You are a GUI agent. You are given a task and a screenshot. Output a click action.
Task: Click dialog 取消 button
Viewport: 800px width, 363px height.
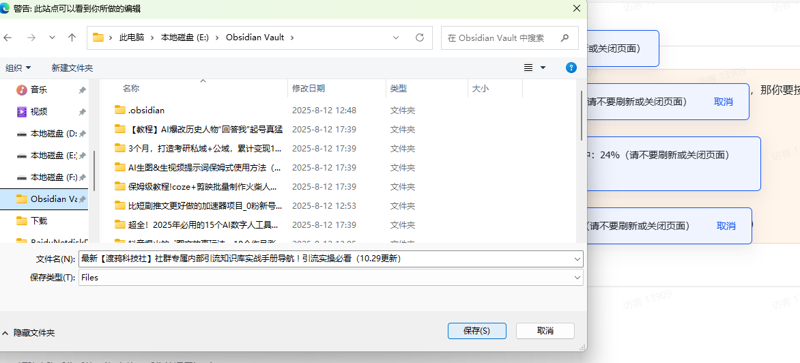click(545, 331)
